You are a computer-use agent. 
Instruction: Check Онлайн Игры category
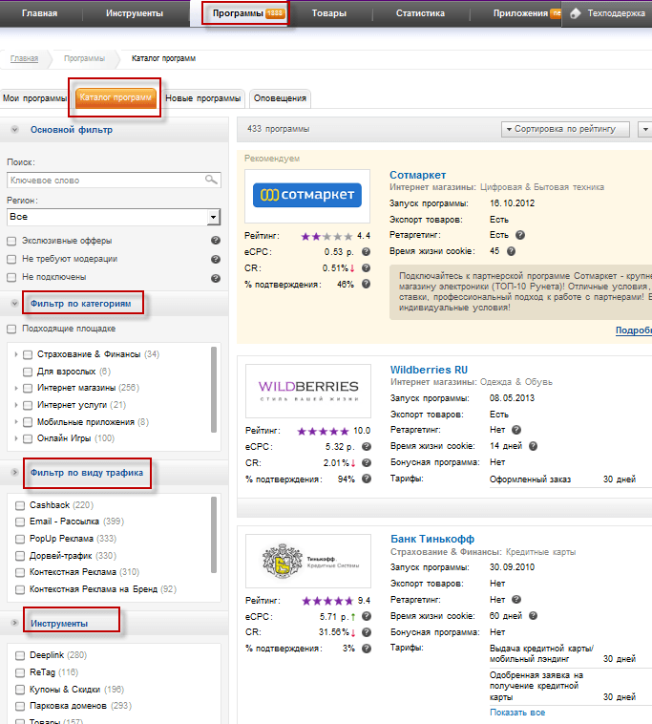(x=28, y=438)
